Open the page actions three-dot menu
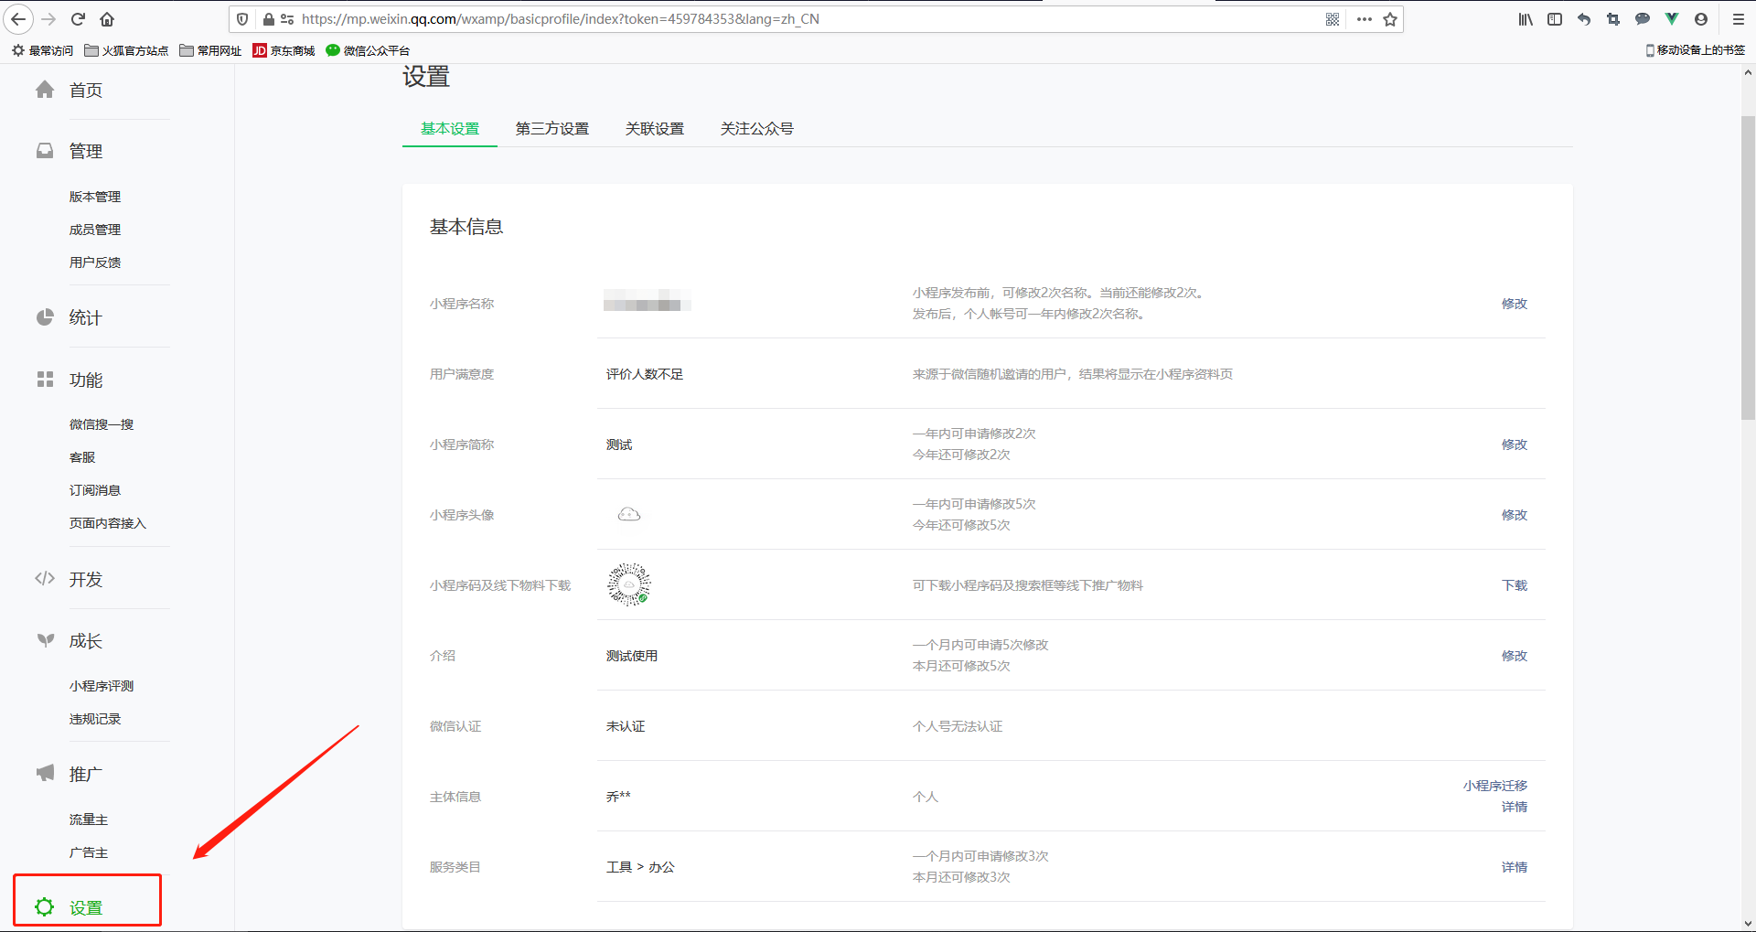1756x932 pixels. pos(1364,19)
